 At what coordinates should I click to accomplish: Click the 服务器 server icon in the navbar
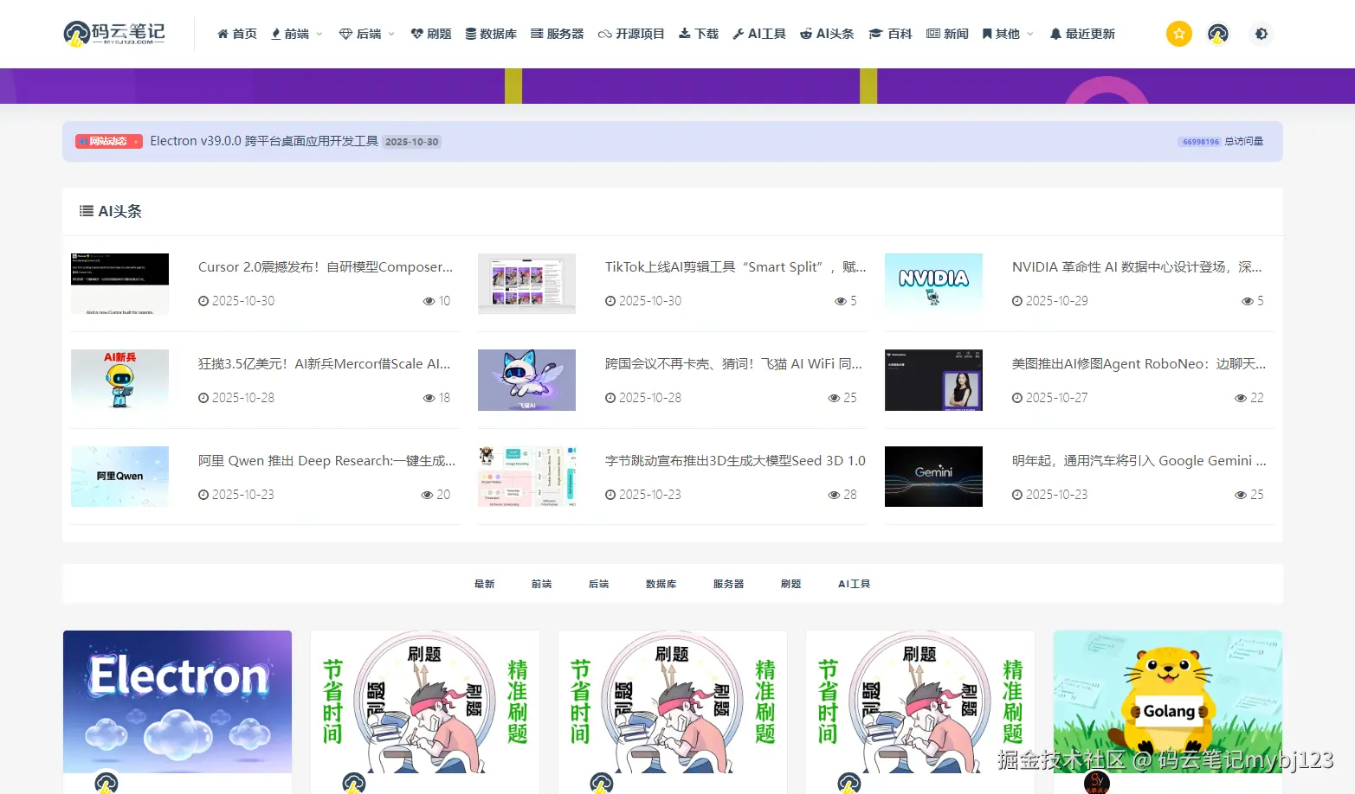click(537, 34)
